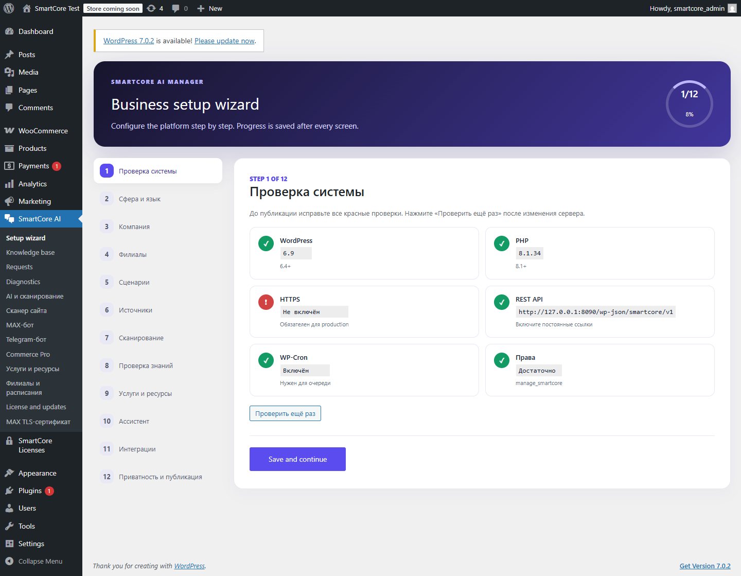
Task: Click the green check beside REST API
Action: (502, 302)
